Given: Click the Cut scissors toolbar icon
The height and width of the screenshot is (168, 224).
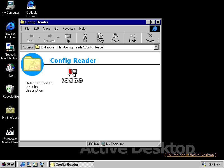Looking at the screenshot, I should [85, 38].
